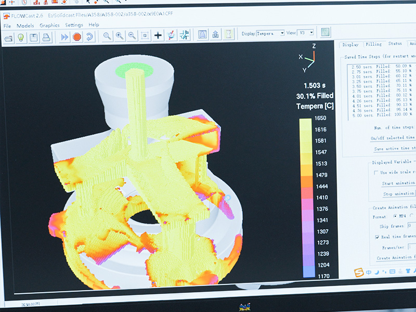Open the soft keyboard icon on input bar
416x312 pixels.
coord(393,271)
